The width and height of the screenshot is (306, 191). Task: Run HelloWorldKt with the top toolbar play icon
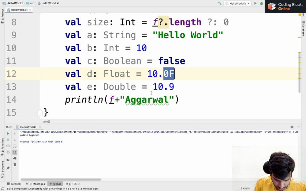tap(255, 3)
